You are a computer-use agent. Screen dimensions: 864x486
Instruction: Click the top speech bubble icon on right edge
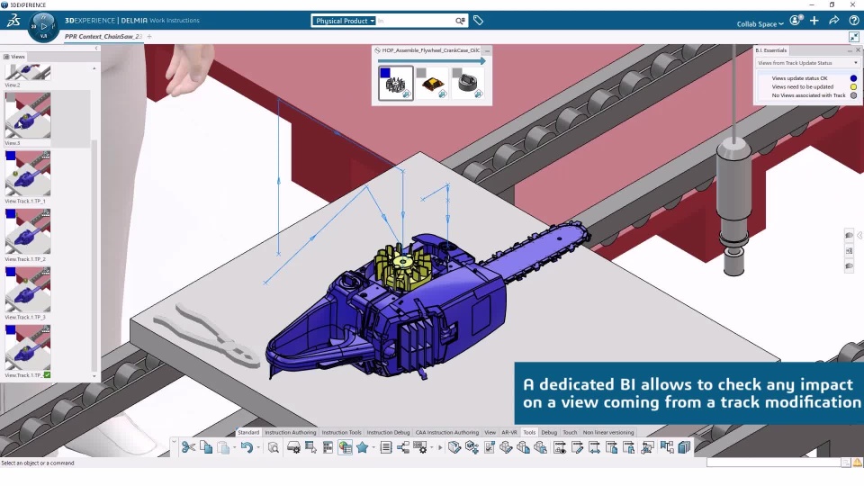[x=849, y=235]
